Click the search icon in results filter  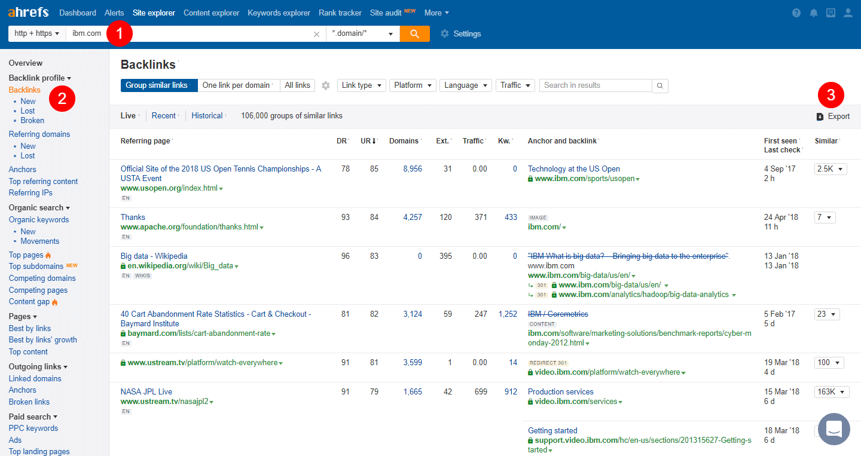coord(660,85)
